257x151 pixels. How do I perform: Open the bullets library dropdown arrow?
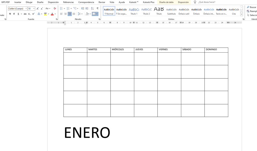click(64, 8)
